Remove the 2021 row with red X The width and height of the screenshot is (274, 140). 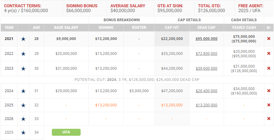[269, 39]
